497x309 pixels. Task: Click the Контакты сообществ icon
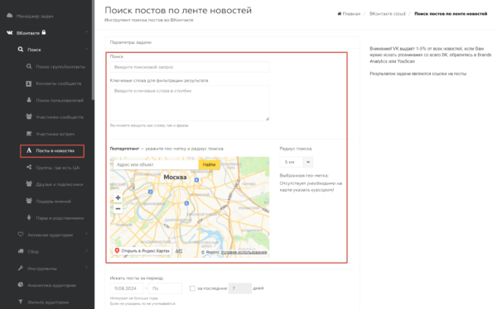pos(29,83)
